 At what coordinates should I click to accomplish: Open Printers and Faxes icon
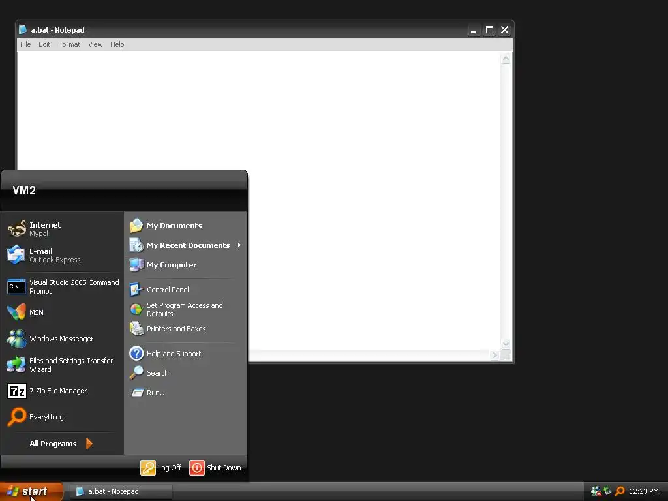coord(136,329)
